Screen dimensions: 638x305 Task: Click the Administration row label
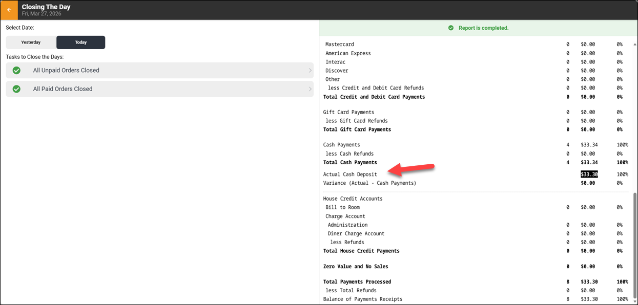(x=348, y=225)
